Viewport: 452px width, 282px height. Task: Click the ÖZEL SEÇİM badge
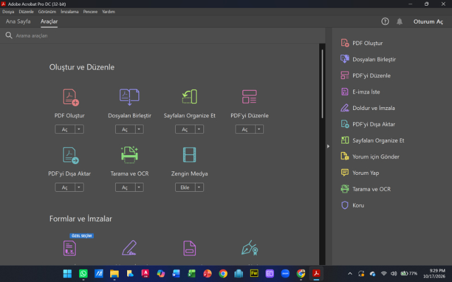(x=81, y=236)
